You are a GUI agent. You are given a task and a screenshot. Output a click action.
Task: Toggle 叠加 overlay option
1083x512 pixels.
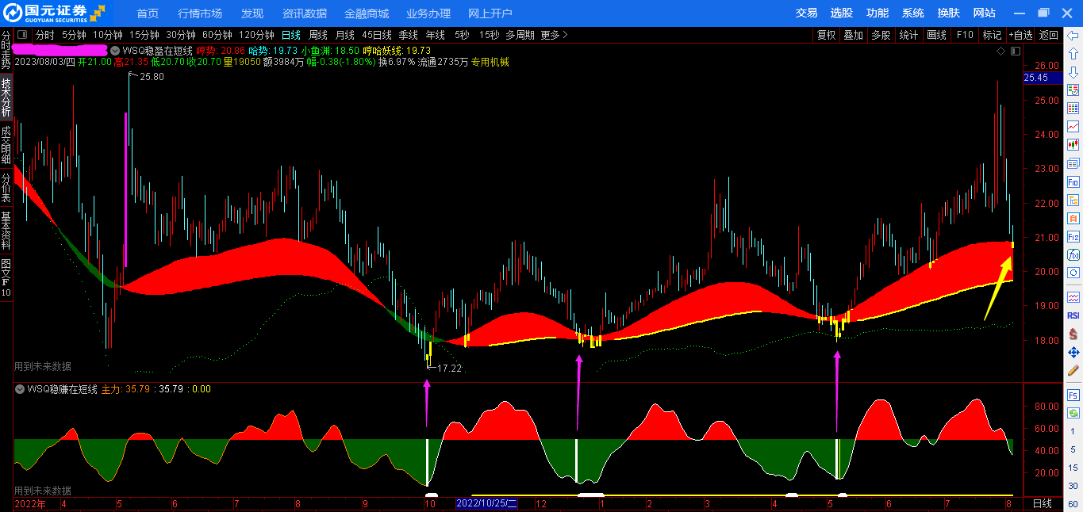click(x=854, y=35)
